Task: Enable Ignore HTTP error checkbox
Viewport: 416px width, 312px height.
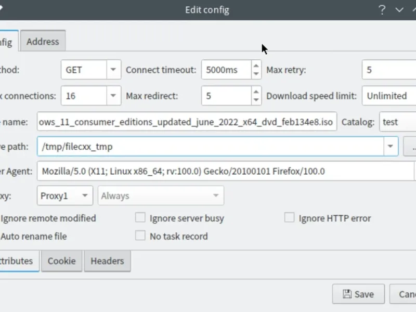Action: [x=289, y=218]
